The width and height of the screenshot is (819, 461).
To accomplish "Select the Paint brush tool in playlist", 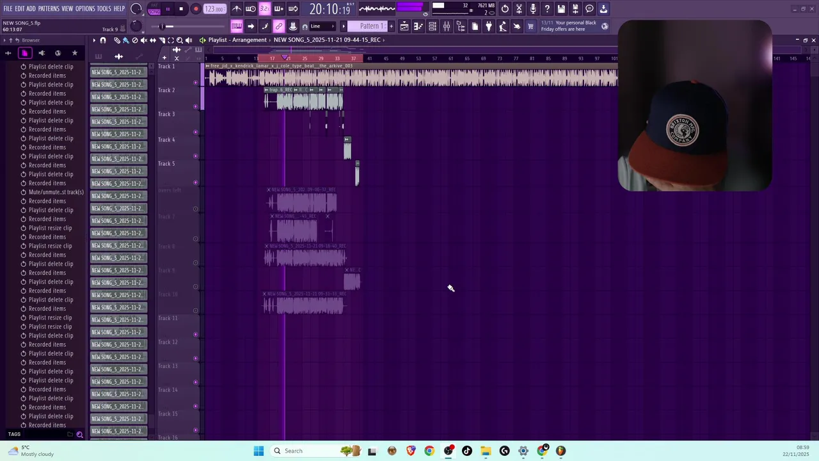I will pyautogui.click(x=125, y=40).
